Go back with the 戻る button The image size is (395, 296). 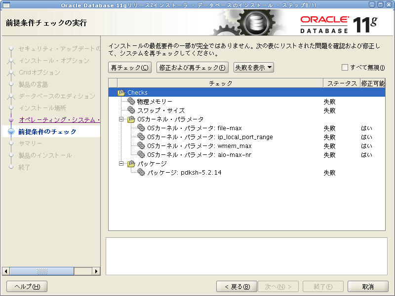point(237,287)
